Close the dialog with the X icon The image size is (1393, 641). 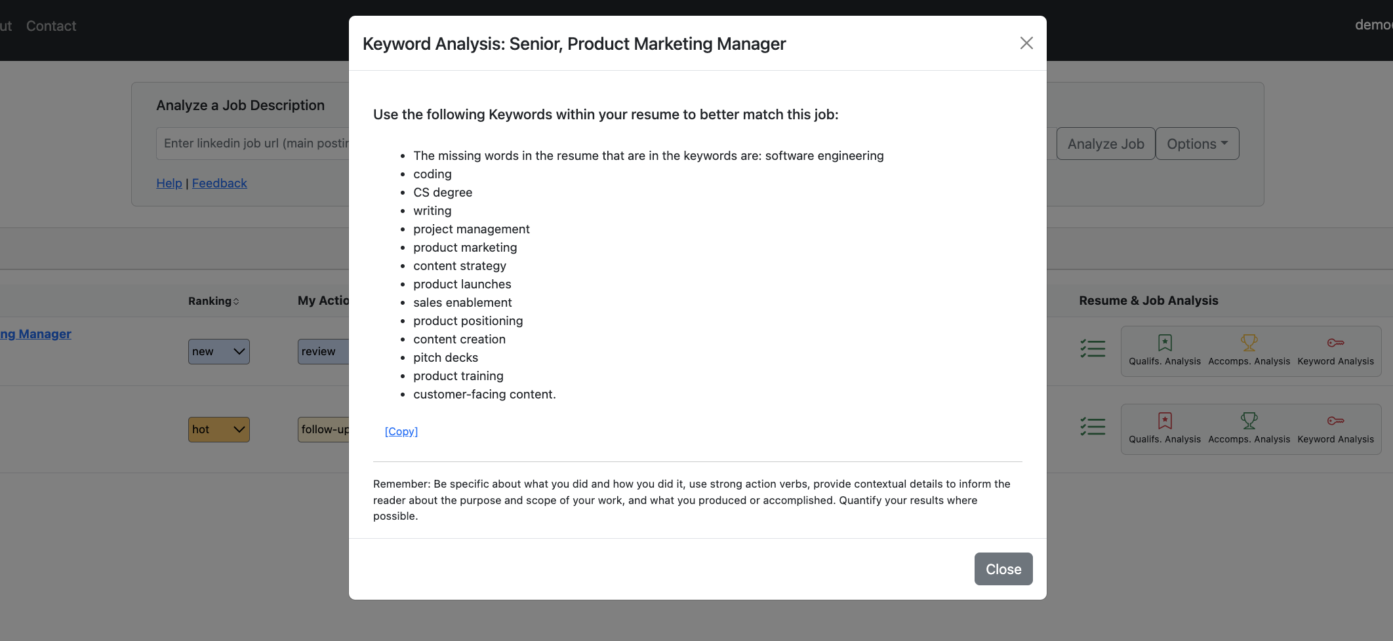(1026, 43)
